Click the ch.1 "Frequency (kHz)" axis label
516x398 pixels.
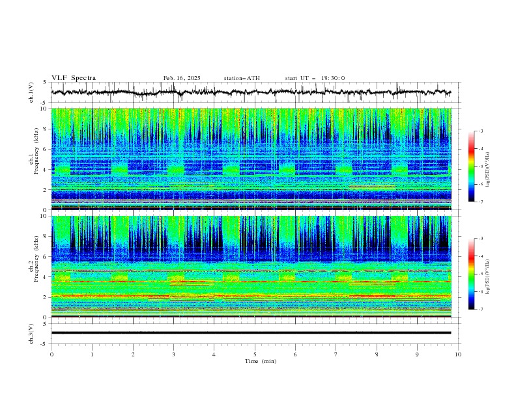36,152
